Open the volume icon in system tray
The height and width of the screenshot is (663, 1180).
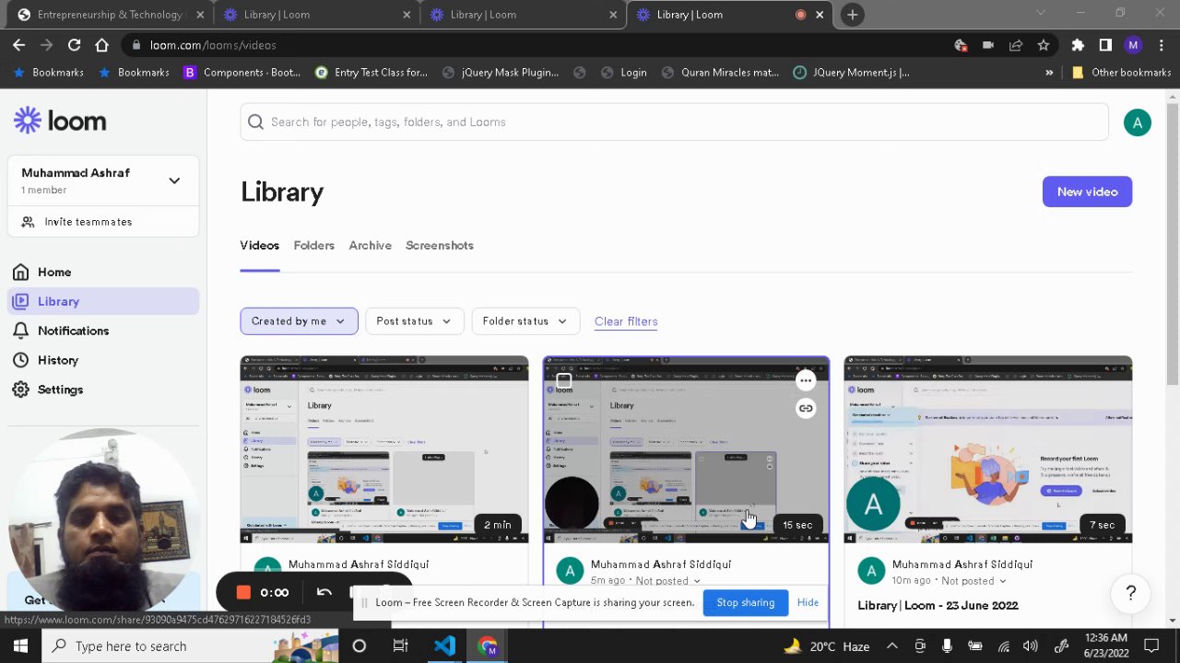click(x=1031, y=646)
